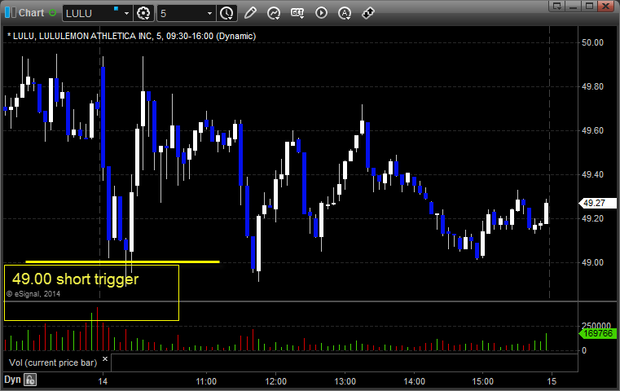Click the 49.40 price axis label
The image size is (620, 391).
(x=592, y=174)
